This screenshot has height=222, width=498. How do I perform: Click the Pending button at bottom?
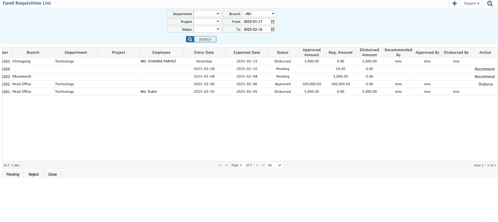click(x=13, y=175)
